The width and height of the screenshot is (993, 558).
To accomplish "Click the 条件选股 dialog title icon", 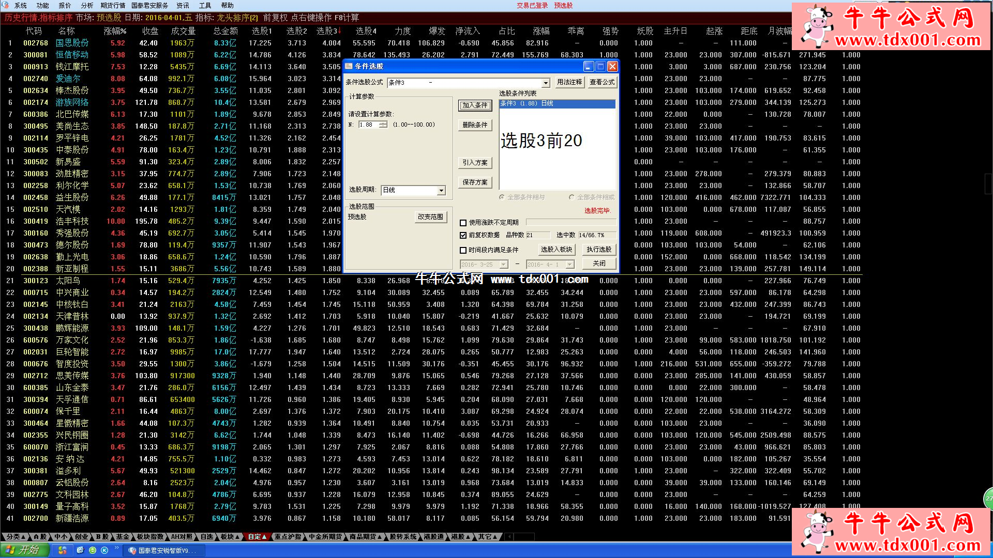I will 349,66.
